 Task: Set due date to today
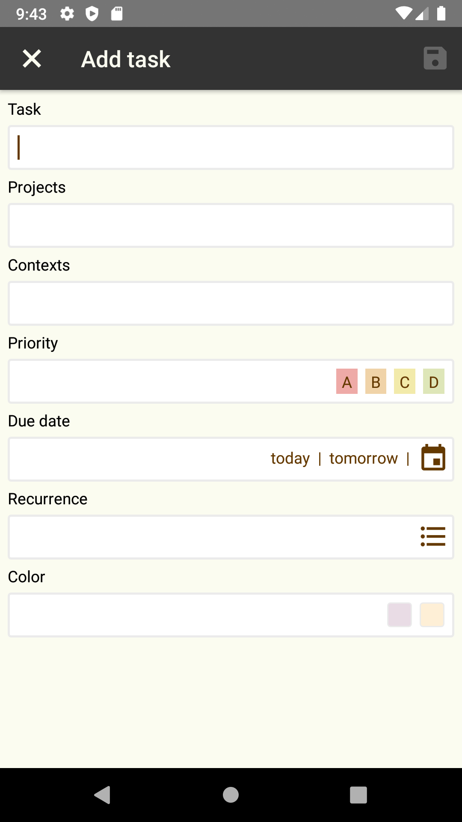click(290, 459)
